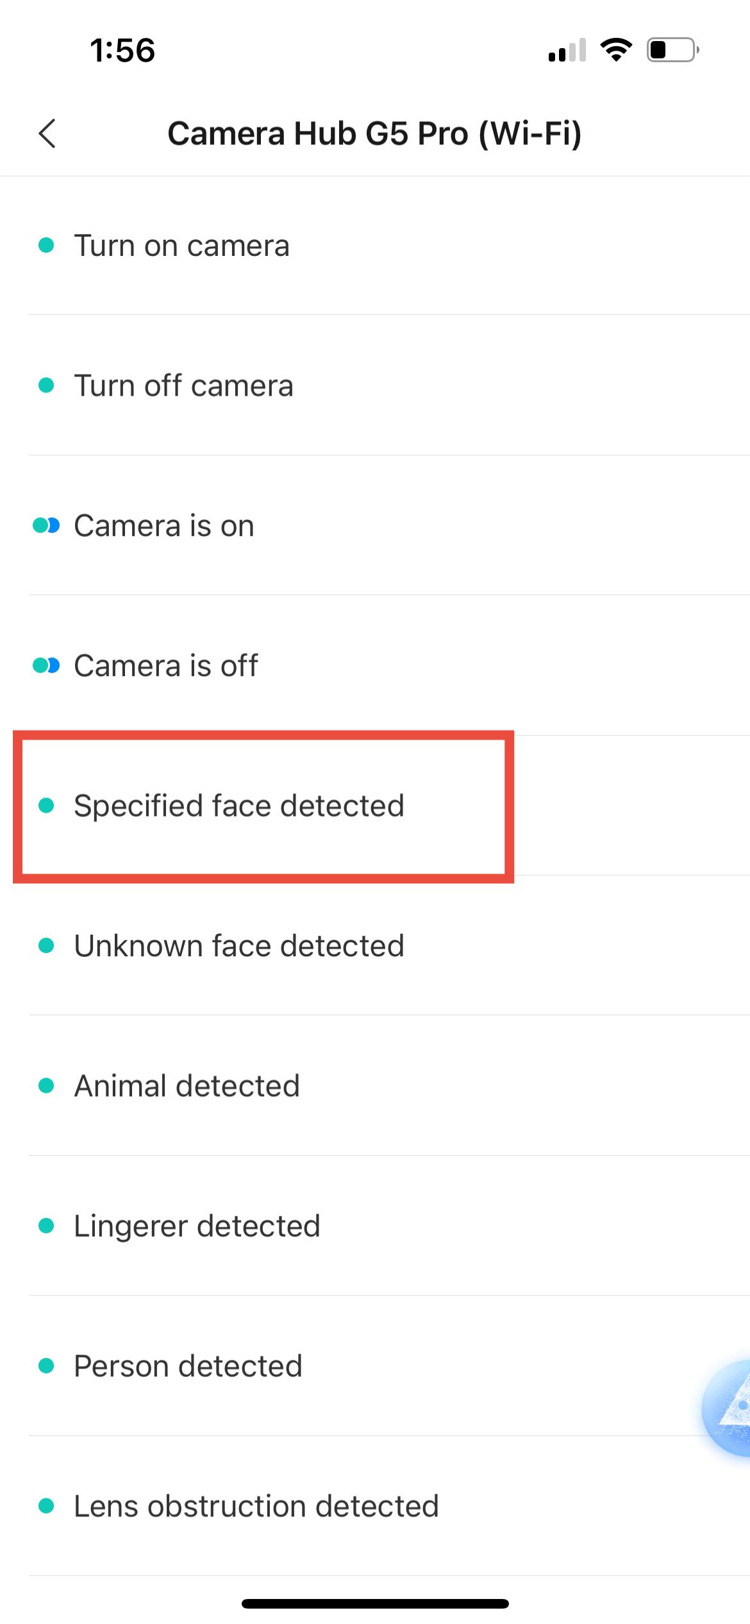The height and width of the screenshot is (1624, 750).
Task: Select Turn on camera option
Action: pyautogui.click(x=182, y=246)
